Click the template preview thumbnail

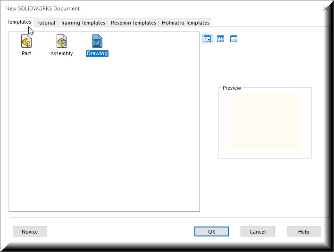pyautogui.click(x=265, y=122)
